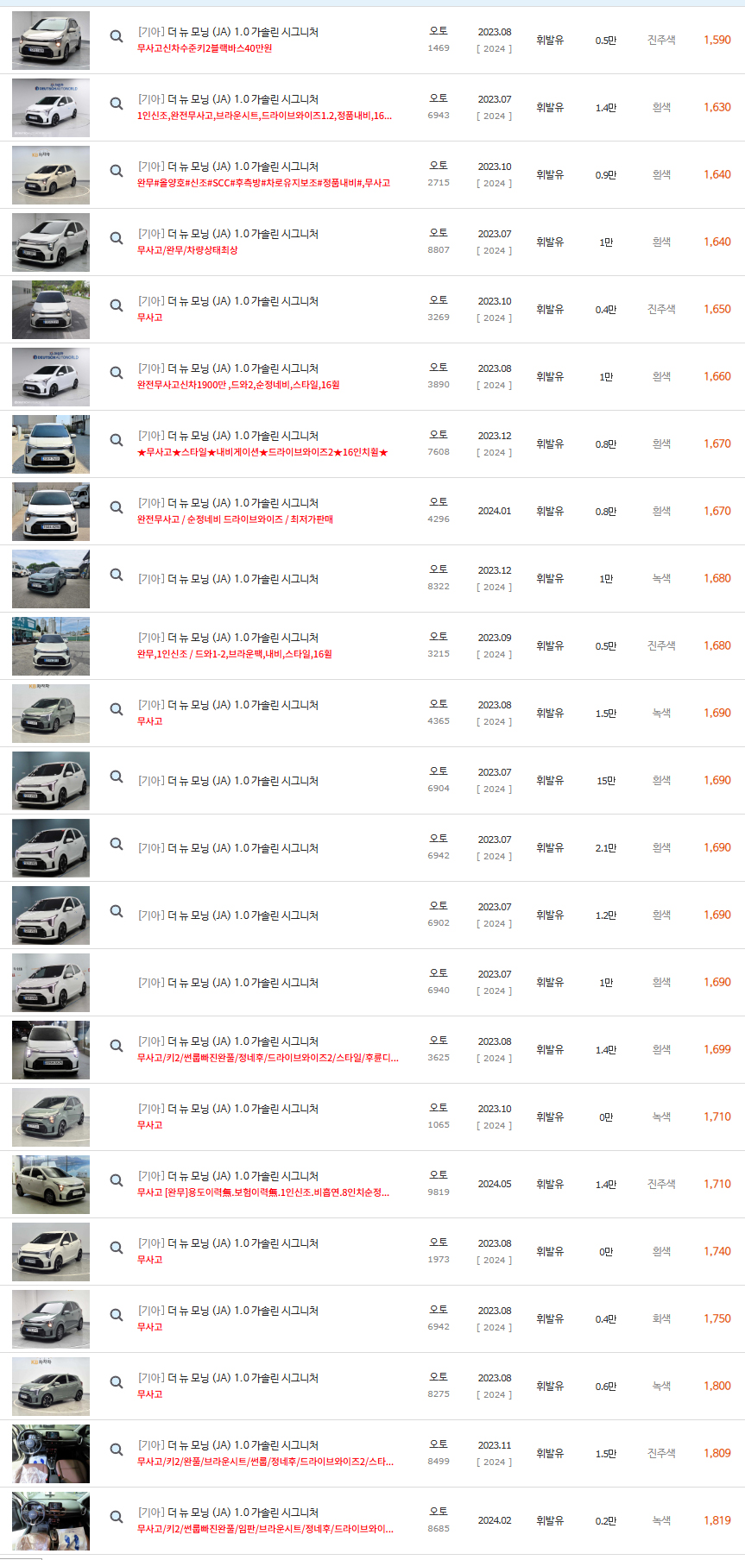Image resolution: width=745 pixels, height=1560 pixels.
Task: Open listing described 무사고 [완무]용도이력無
Action: 263,1192
